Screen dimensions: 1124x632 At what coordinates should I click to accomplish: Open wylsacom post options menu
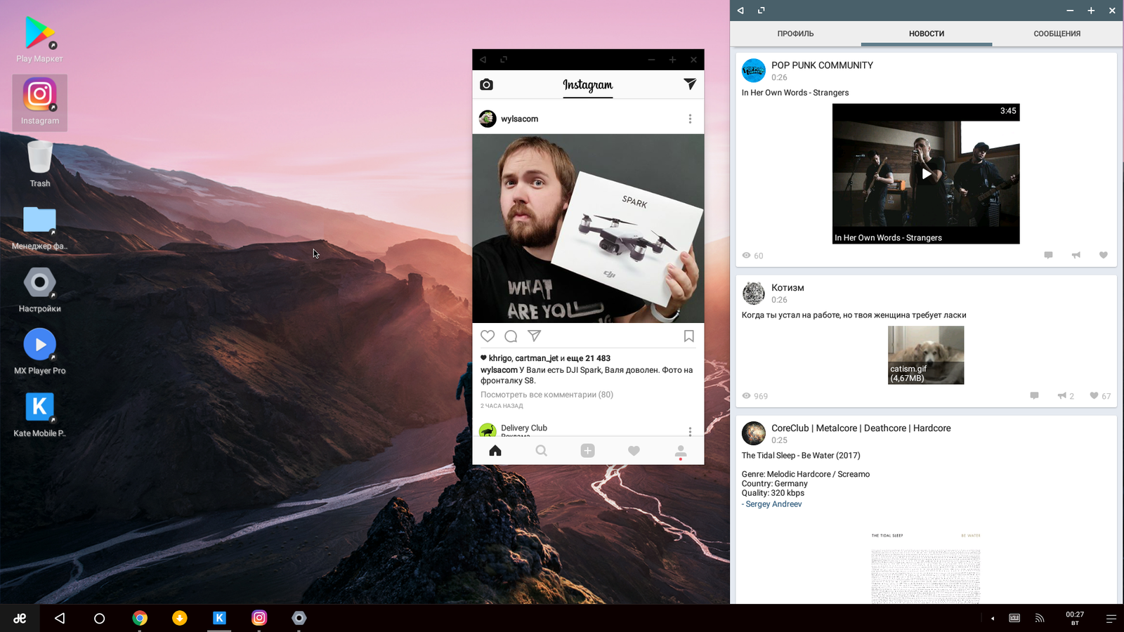click(x=690, y=119)
